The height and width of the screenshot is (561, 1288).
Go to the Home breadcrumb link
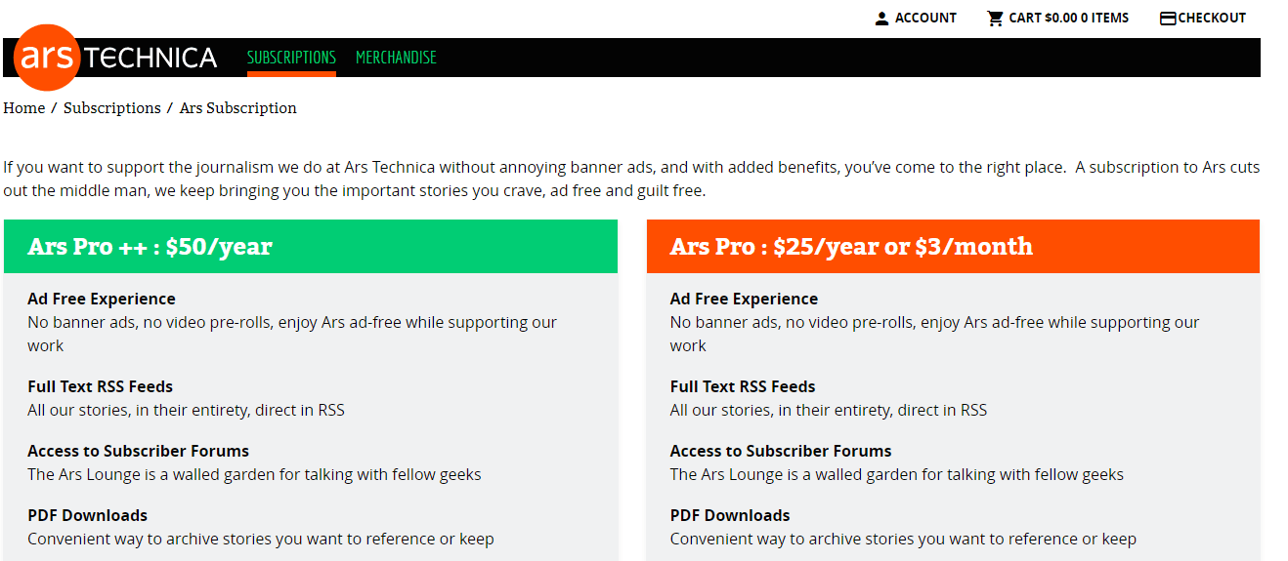coord(24,108)
